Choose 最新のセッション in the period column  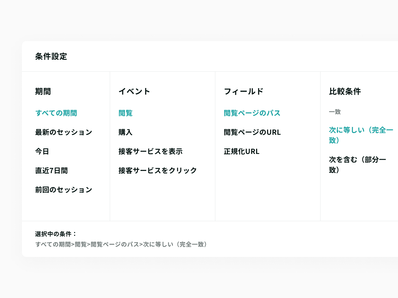64,132
